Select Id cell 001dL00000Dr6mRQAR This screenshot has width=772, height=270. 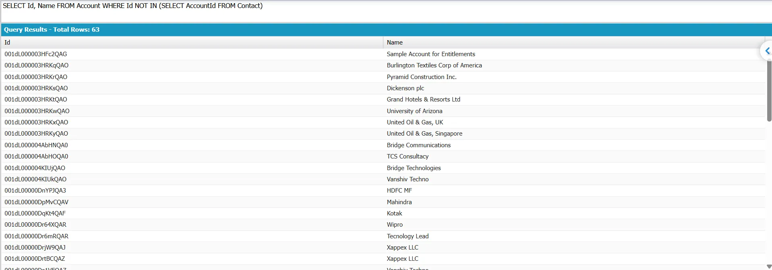[x=37, y=236]
